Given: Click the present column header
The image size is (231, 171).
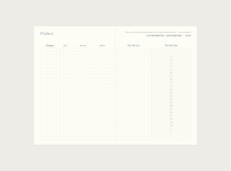Looking at the screenshot, I should pyautogui.click(x=83, y=46).
